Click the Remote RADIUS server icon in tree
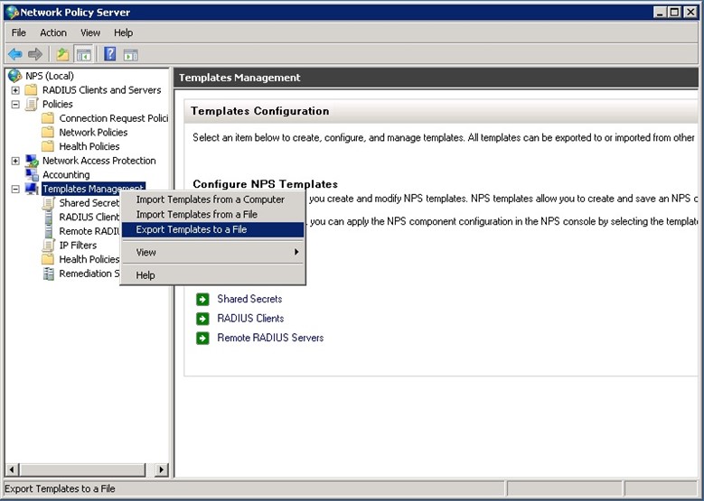Image resolution: width=704 pixels, height=501 pixels. 49,231
